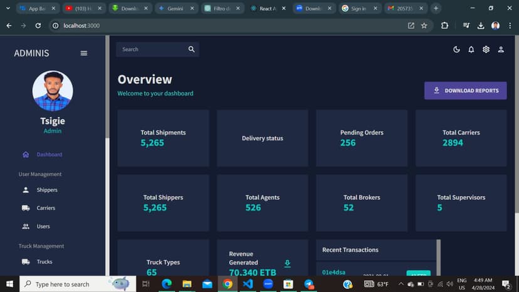Open Carriers in the sidebar
The image size is (519, 292).
[46, 208]
